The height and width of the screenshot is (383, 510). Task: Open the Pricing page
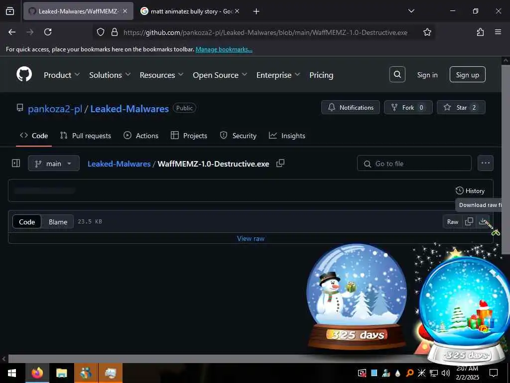(x=321, y=75)
